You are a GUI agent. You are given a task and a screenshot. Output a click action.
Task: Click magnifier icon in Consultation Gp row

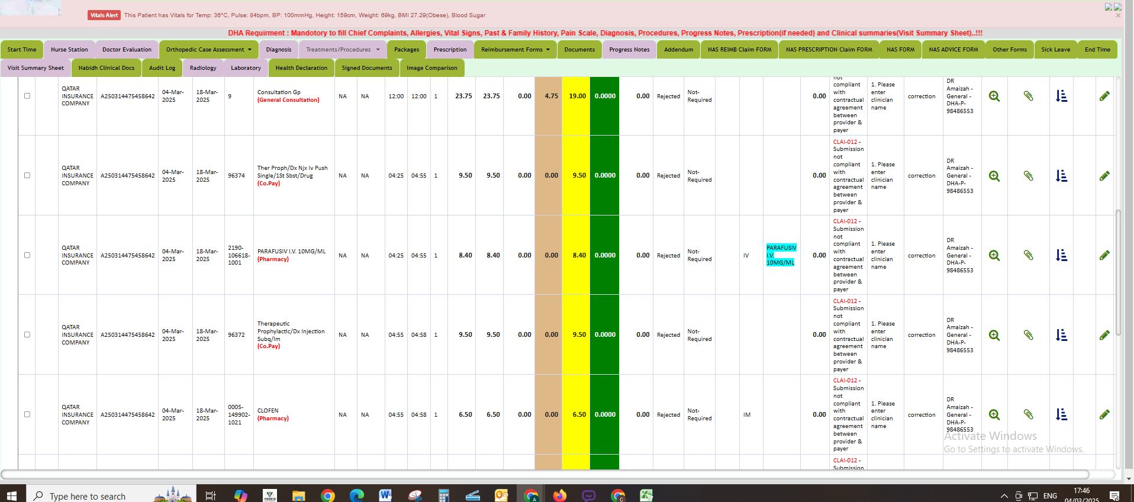point(994,96)
